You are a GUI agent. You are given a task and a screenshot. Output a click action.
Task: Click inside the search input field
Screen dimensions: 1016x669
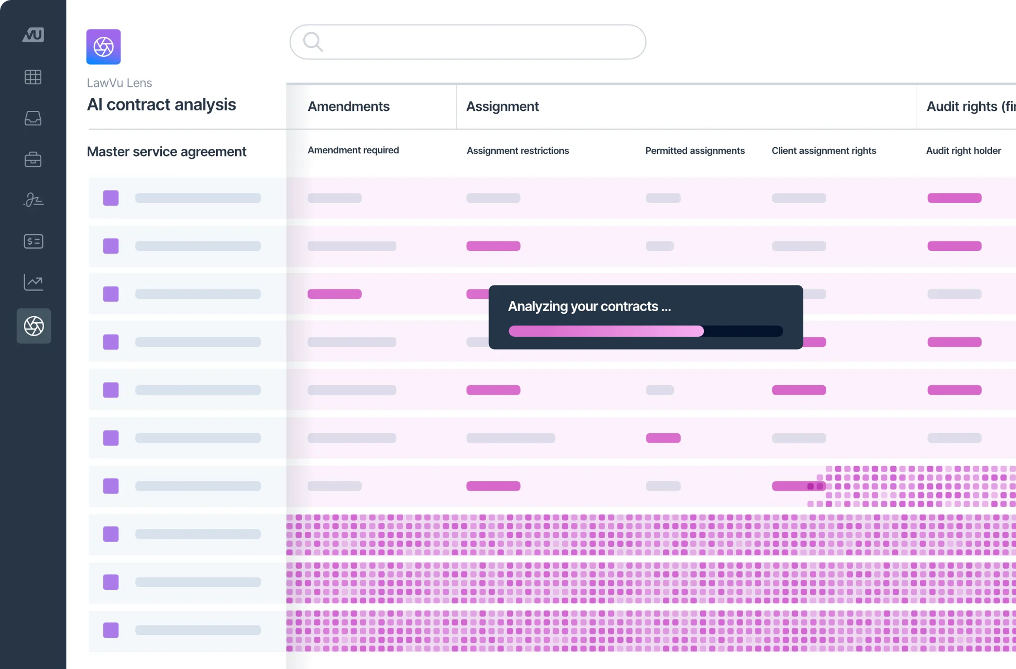[x=480, y=42]
